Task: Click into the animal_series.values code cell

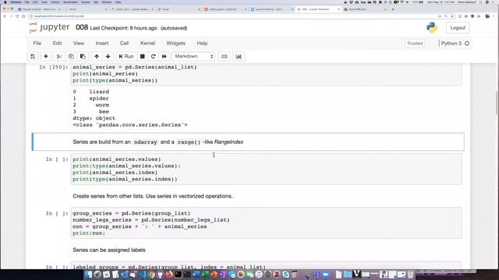Action: pos(266,170)
